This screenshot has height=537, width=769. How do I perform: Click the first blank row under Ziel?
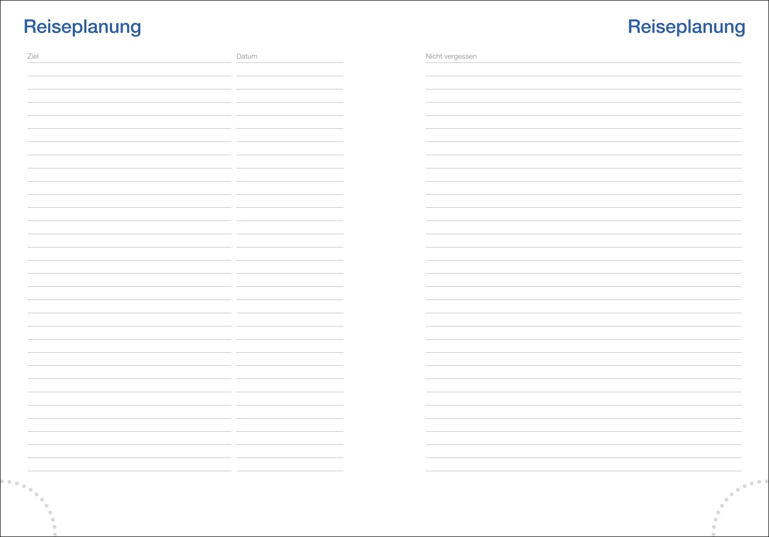point(129,70)
